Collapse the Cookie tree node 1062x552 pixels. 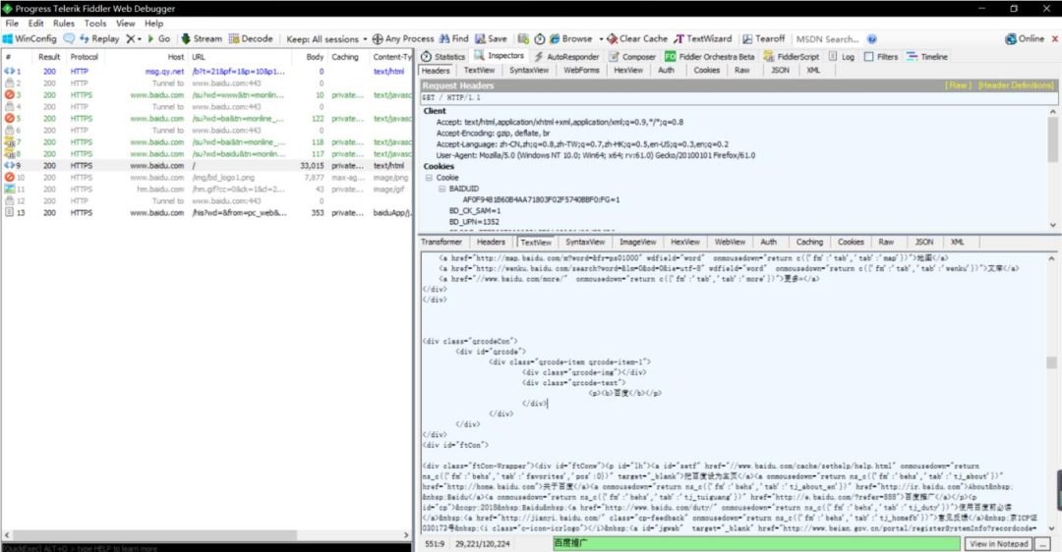[429, 178]
